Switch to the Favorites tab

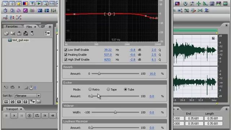(x=12, y=26)
